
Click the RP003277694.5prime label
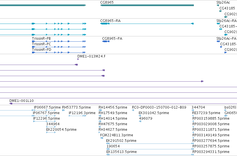click(x=211, y=141)
